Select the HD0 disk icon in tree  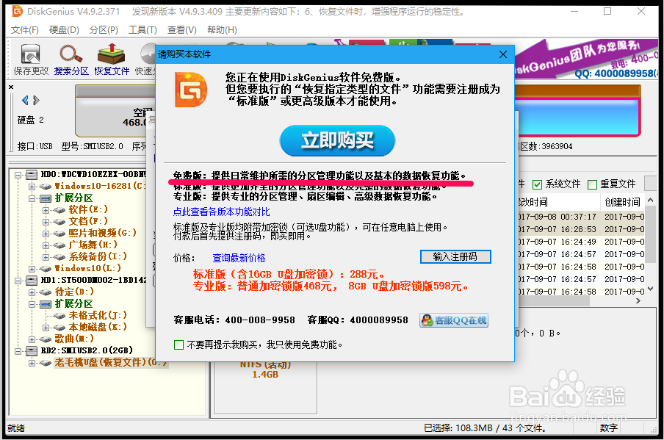[32, 175]
